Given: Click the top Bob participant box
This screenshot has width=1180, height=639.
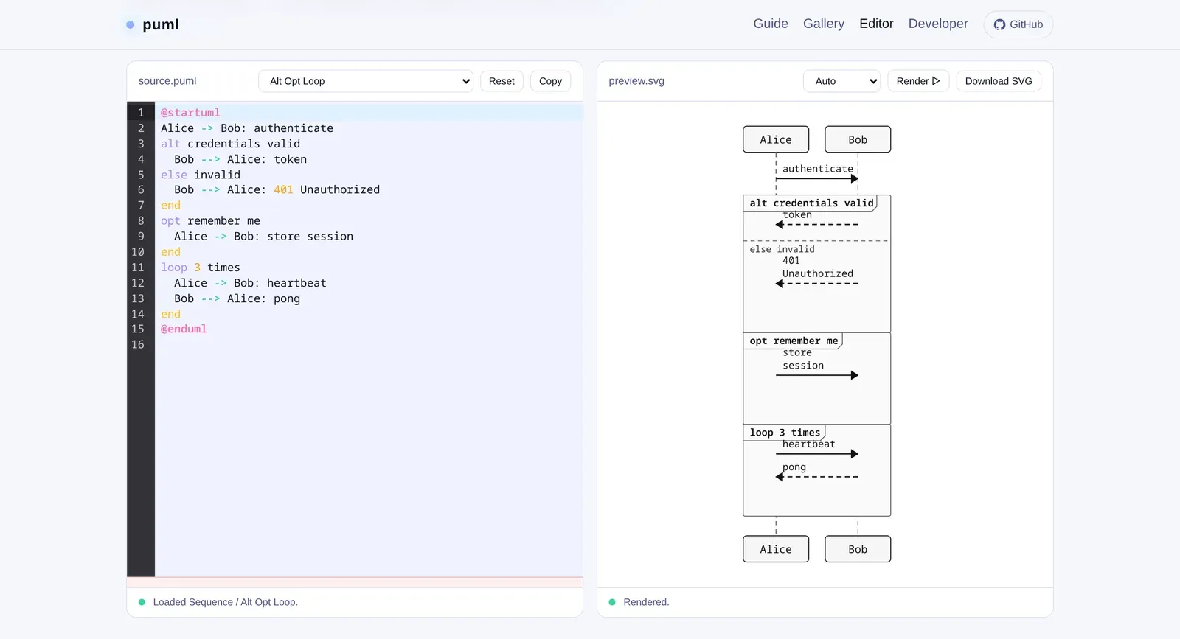Looking at the screenshot, I should pyautogui.click(x=858, y=139).
